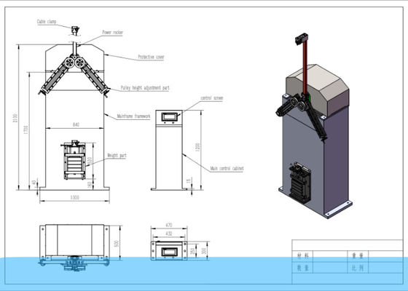Select the "Main control cabinet" label
The height and width of the screenshot is (291, 408).
[227, 168]
